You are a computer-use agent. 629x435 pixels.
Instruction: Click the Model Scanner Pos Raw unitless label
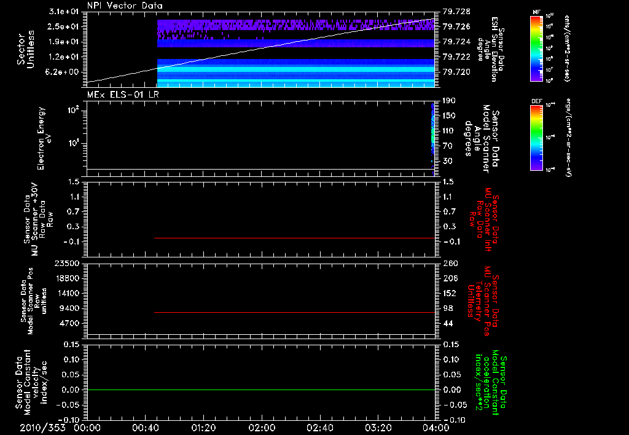34,301
